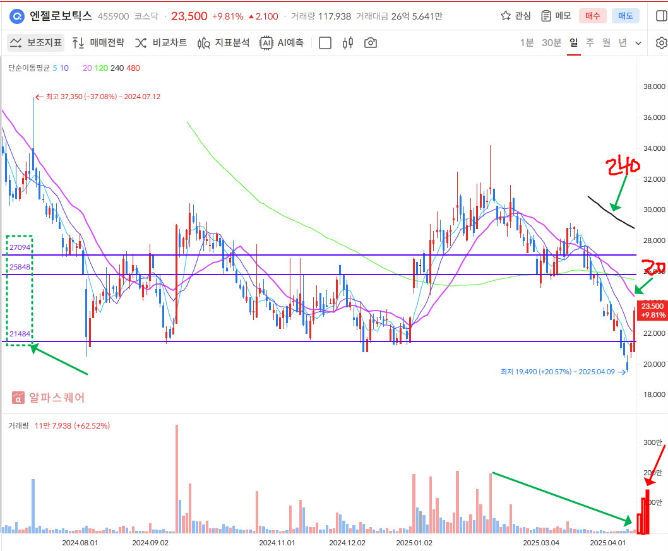Viewport: 668px width, 551px height.
Task: Click the 300만 volume axis label
Action: click(x=653, y=442)
